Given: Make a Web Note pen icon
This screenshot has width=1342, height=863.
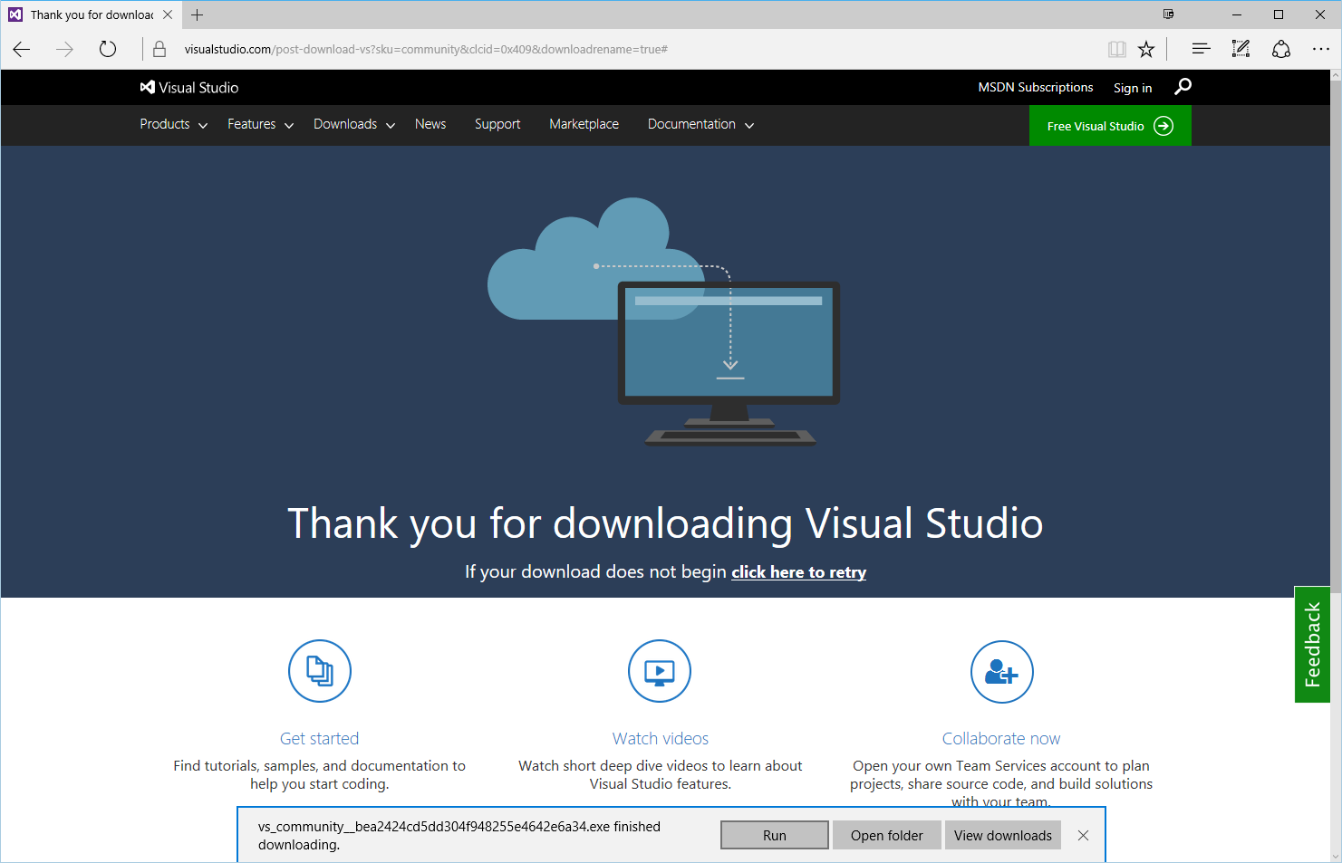Looking at the screenshot, I should [1241, 49].
